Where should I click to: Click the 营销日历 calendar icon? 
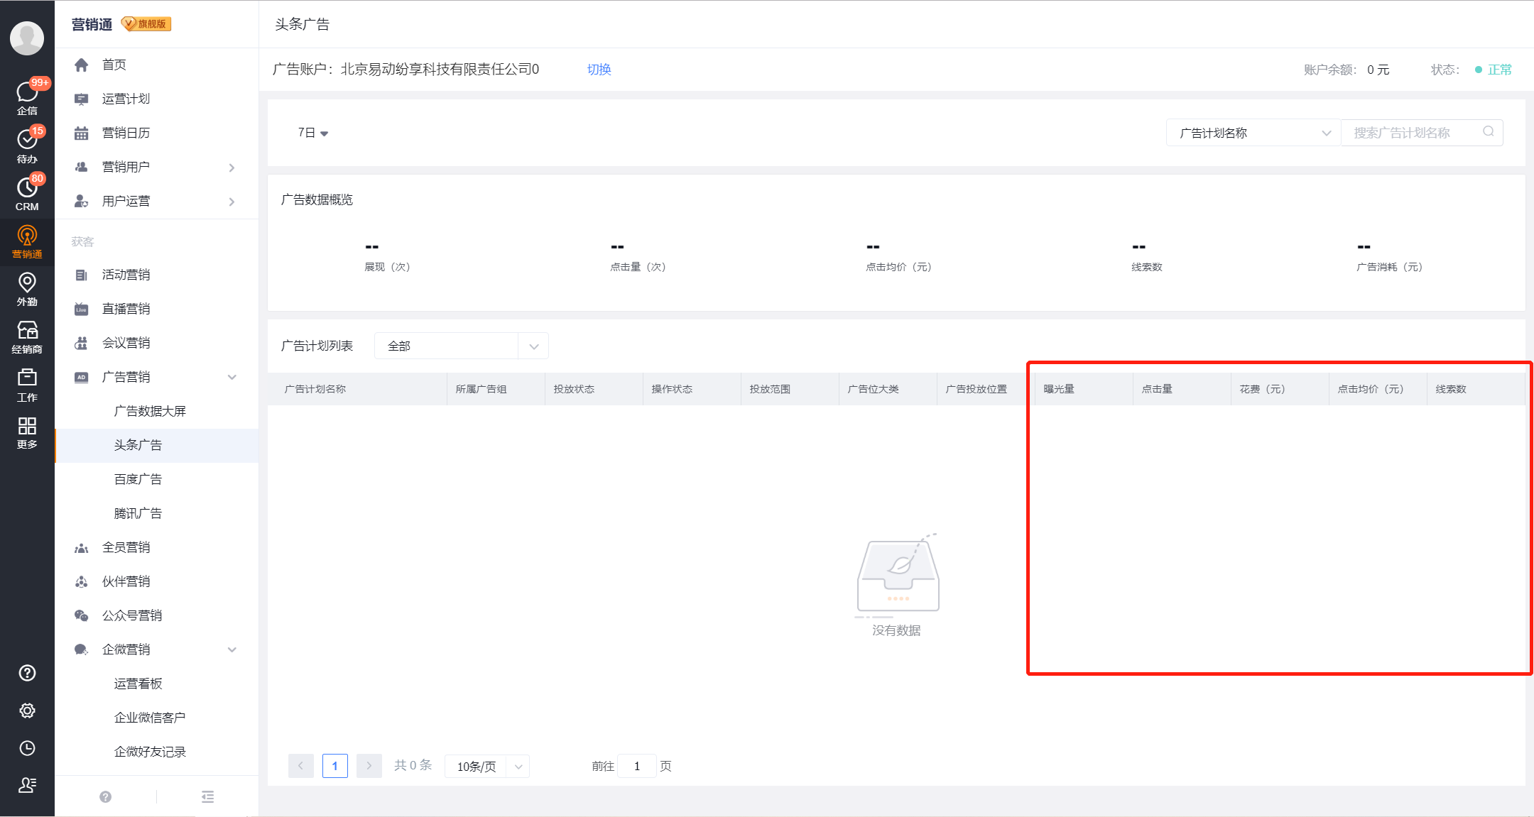82,133
